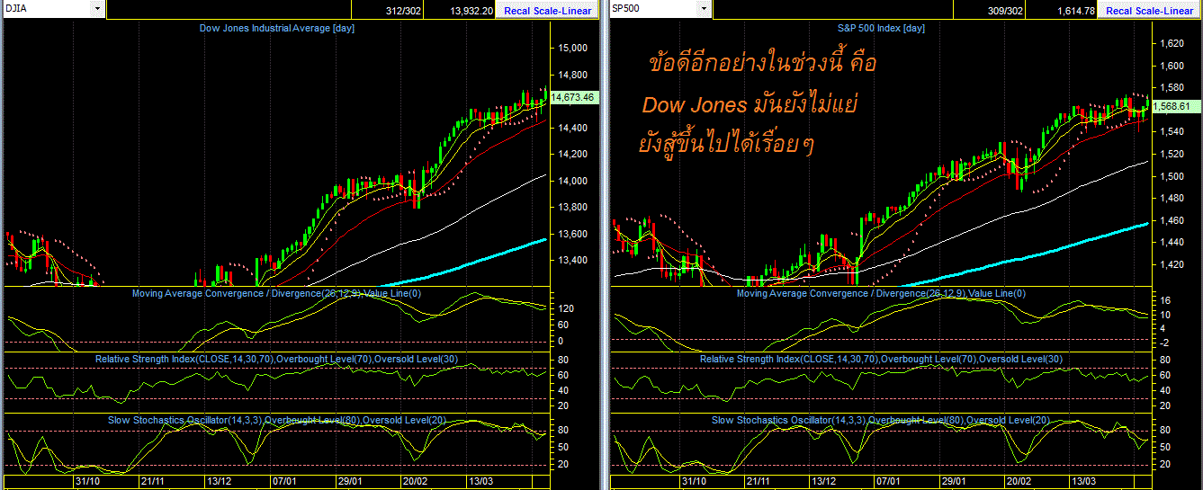Open the DJIA symbol dropdown arrow

coord(97,9)
